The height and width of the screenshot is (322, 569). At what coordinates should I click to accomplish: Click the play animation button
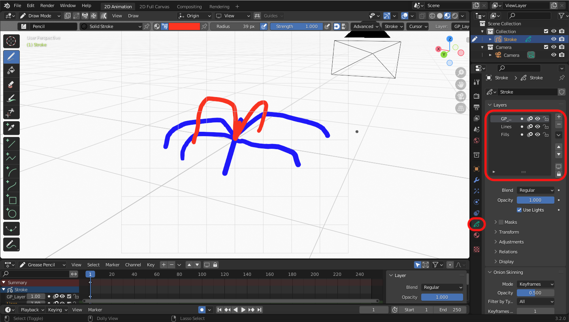coord(243,310)
